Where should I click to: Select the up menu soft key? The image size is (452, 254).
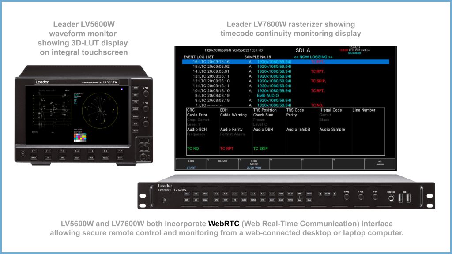pyautogui.click(x=380, y=164)
